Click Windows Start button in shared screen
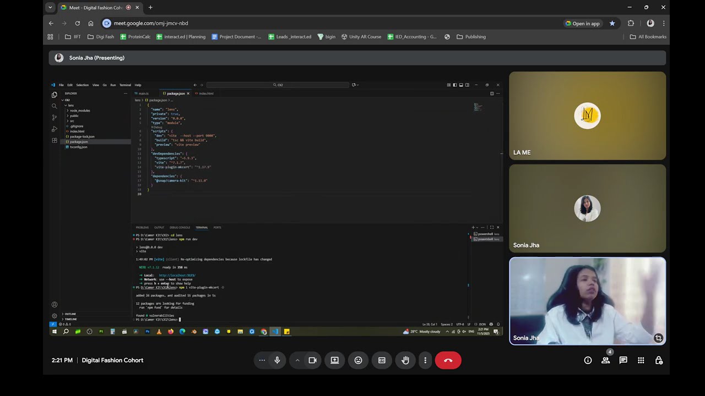Screen dimensions: 705x396 point(54,332)
